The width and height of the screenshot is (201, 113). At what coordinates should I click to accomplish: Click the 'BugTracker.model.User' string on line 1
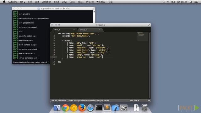pyautogui.click(x=83, y=34)
